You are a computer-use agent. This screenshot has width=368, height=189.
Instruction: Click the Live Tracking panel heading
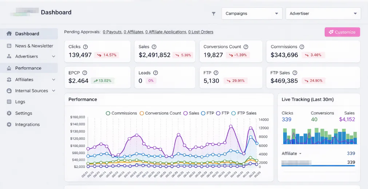click(308, 99)
